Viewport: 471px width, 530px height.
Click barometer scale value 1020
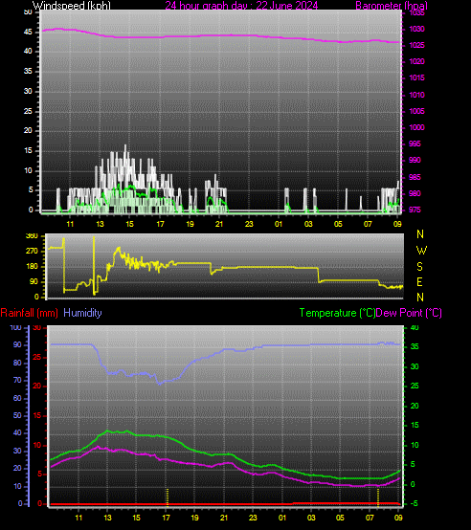[416, 61]
